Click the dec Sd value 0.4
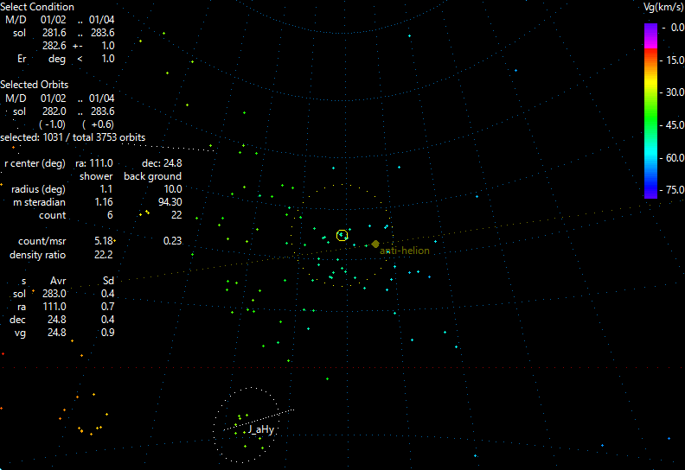The height and width of the screenshot is (470, 685). click(107, 320)
